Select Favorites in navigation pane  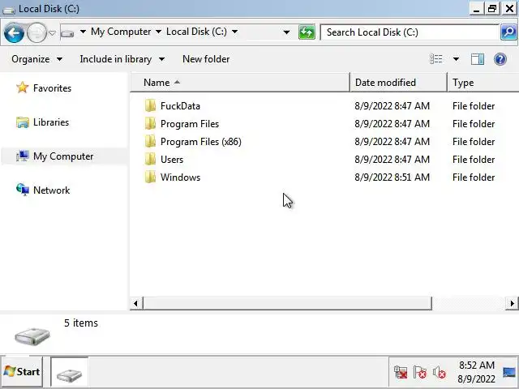point(52,88)
